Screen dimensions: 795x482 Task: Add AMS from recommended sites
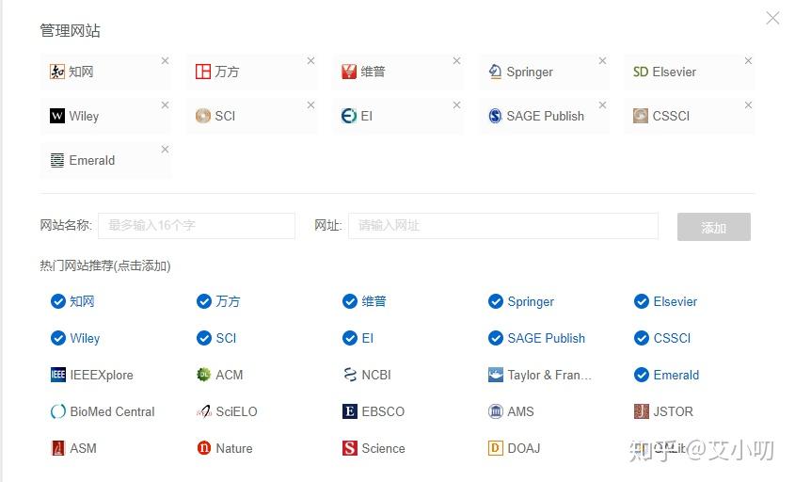click(511, 411)
